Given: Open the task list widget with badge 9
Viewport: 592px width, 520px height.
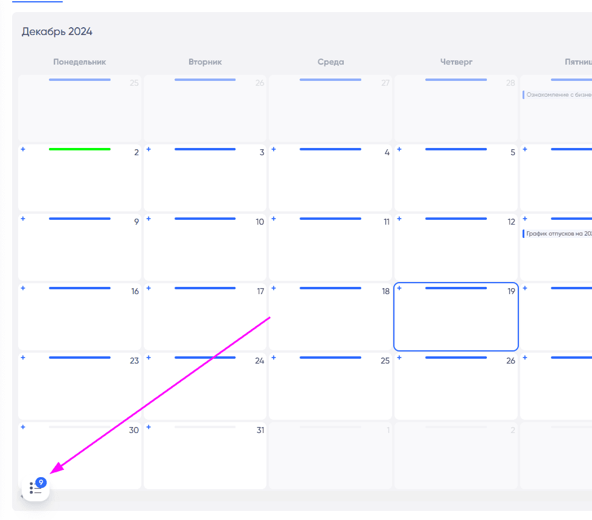Looking at the screenshot, I should click(x=36, y=488).
